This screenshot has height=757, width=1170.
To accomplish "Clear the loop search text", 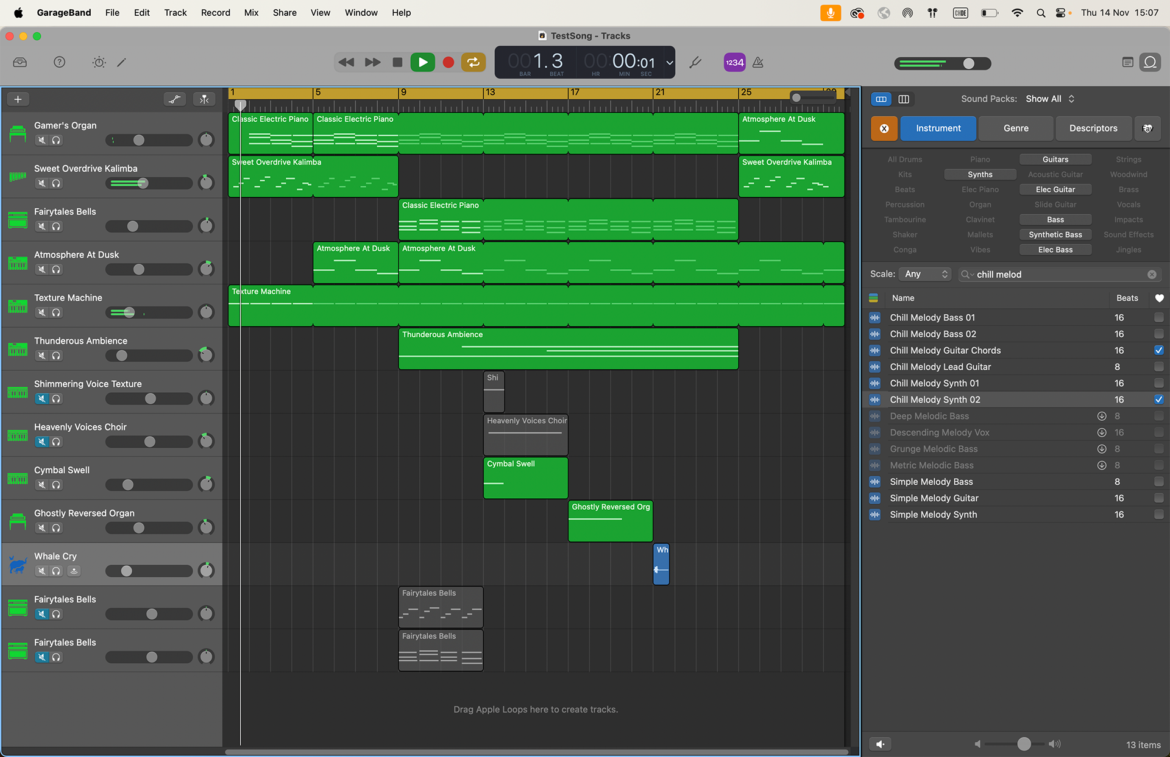I will (x=1152, y=275).
